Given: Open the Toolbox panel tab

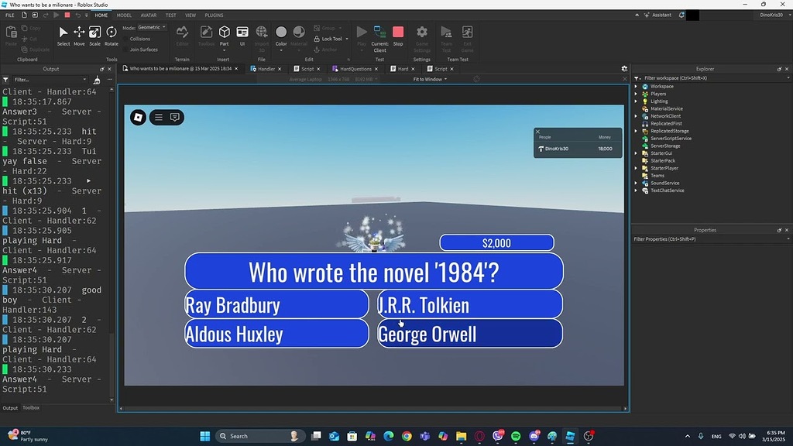Looking at the screenshot, I should pos(31,407).
